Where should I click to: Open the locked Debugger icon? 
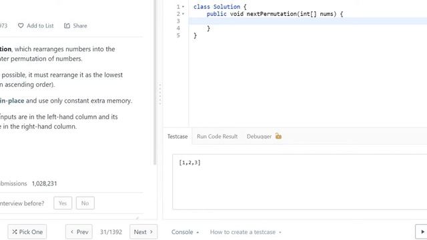pos(278,136)
